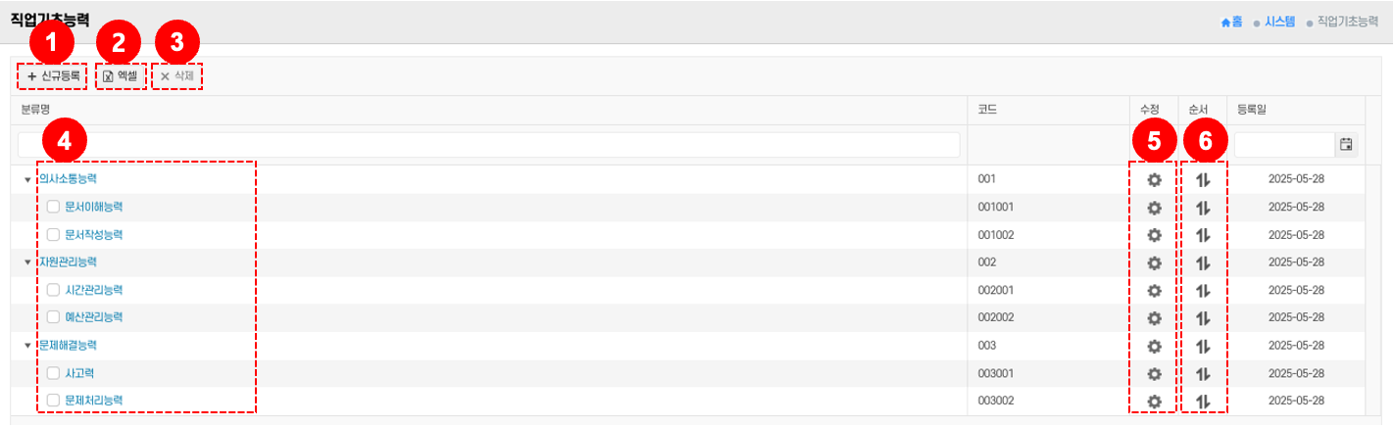Tick the checkbox beside 예산관리능력
Screen dimensions: 1394x427
[54, 317]
